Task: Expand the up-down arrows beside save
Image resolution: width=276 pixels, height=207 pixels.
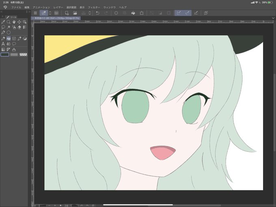Action: (x=90, y=13)
